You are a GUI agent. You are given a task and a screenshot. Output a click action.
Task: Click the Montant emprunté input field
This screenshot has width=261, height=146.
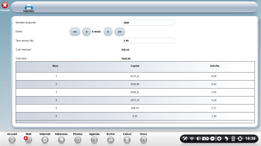coord(148,23)
